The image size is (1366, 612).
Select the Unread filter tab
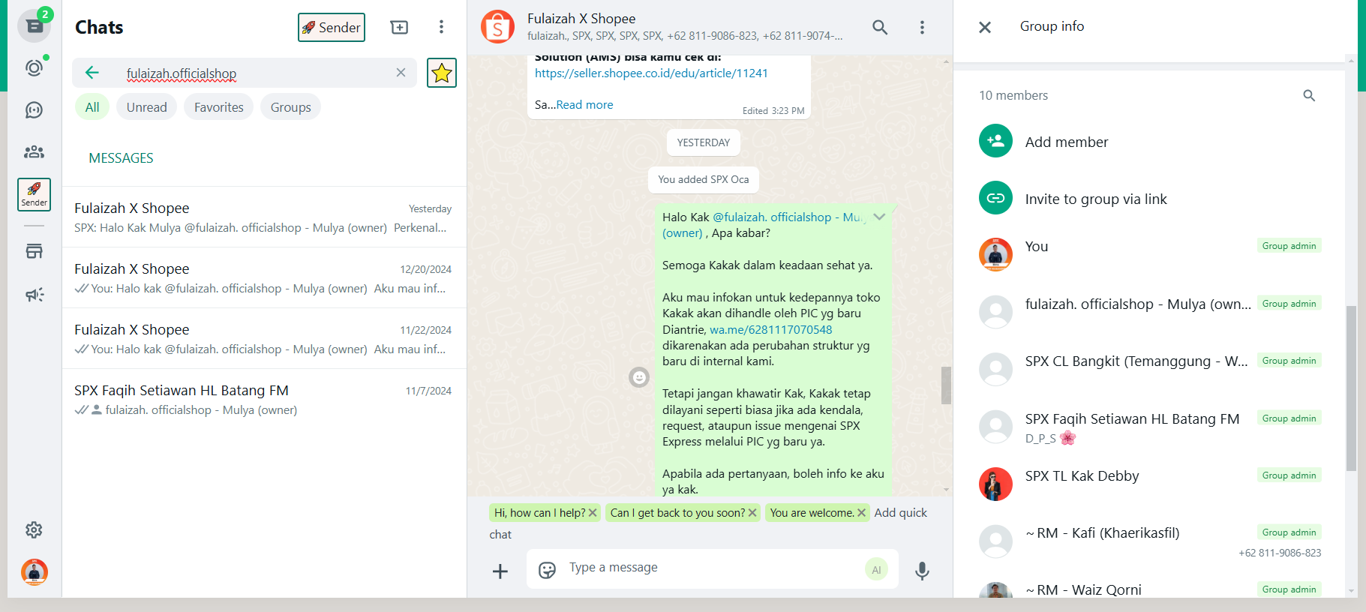coord(146,107)
